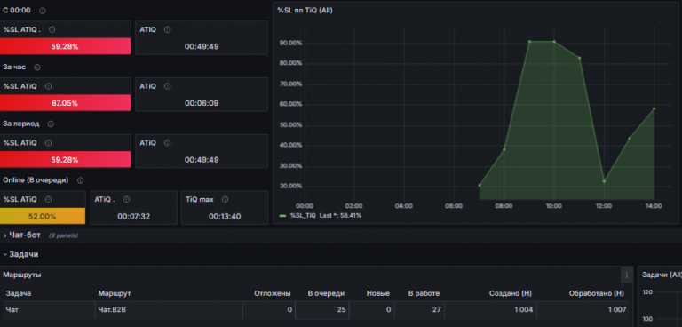This screenshot has width=682, height=327.
Task: Click info icon on %SL ATiQ panel showing 67.05%
Action: [48, 86]
